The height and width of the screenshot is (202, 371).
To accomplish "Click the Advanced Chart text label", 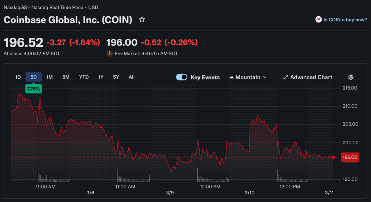I will (311, 77).
